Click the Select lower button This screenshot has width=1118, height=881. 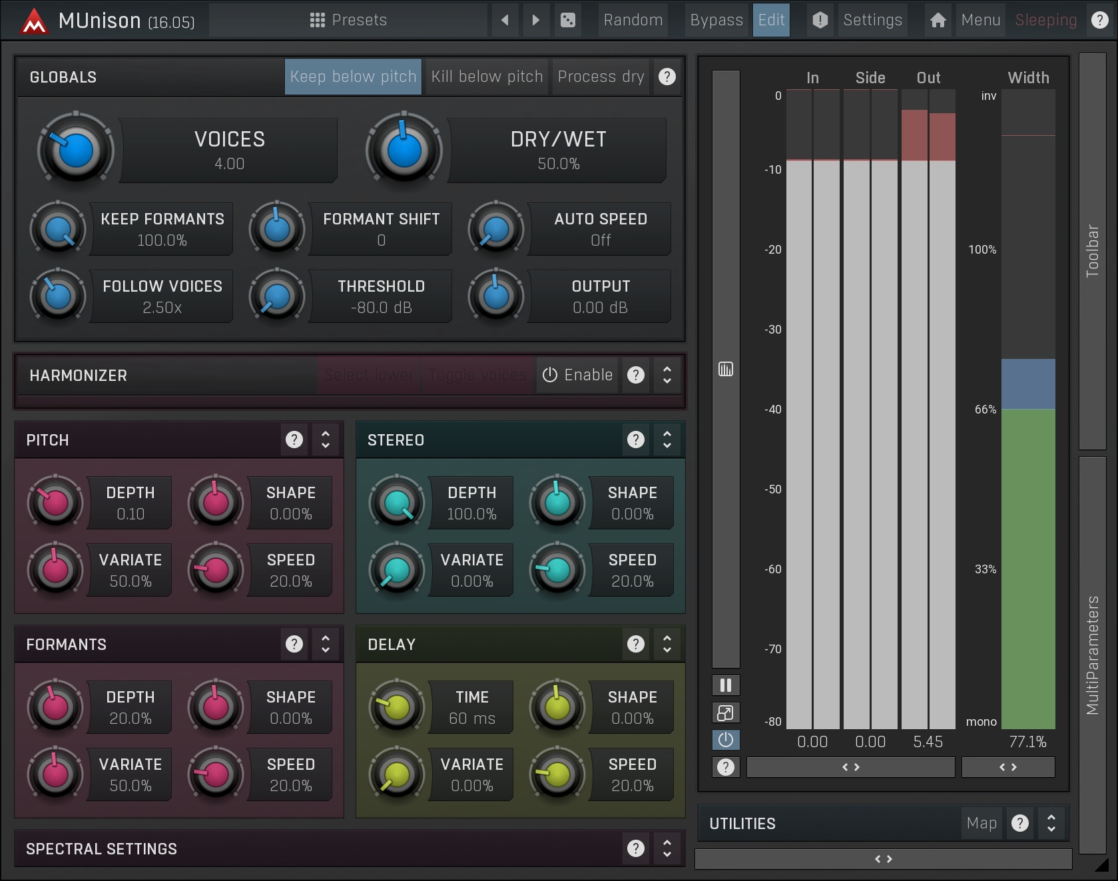coord(369,375)
